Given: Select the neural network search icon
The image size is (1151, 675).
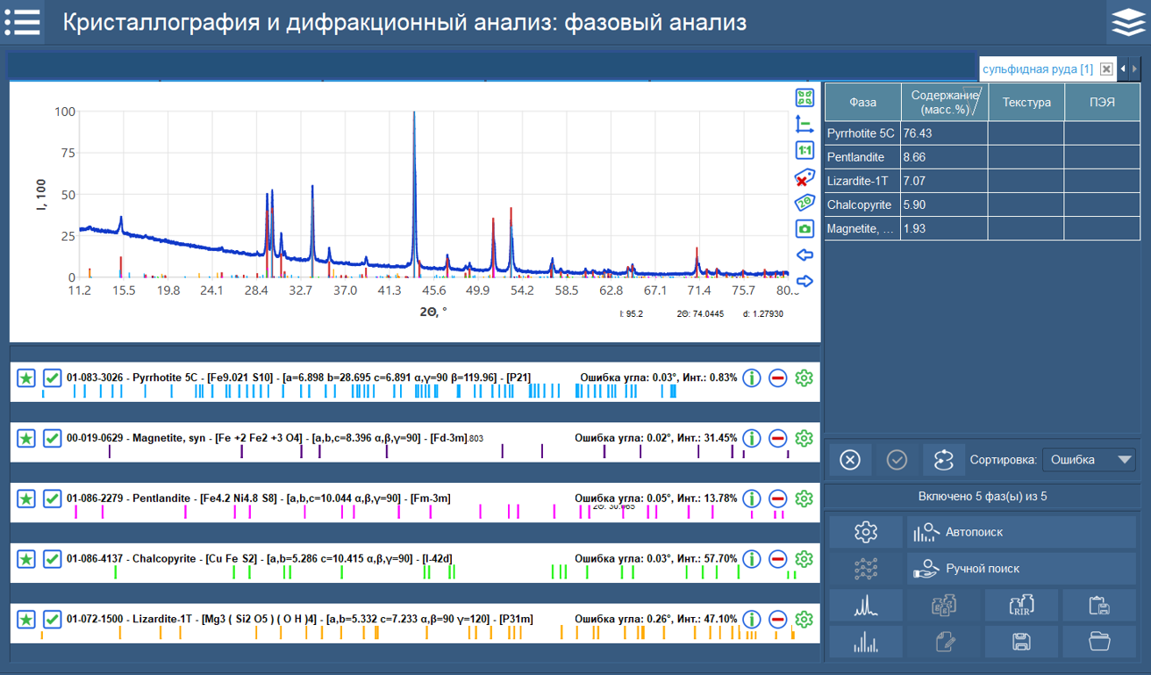Looking at the screenshot, I should pos(866,568).
